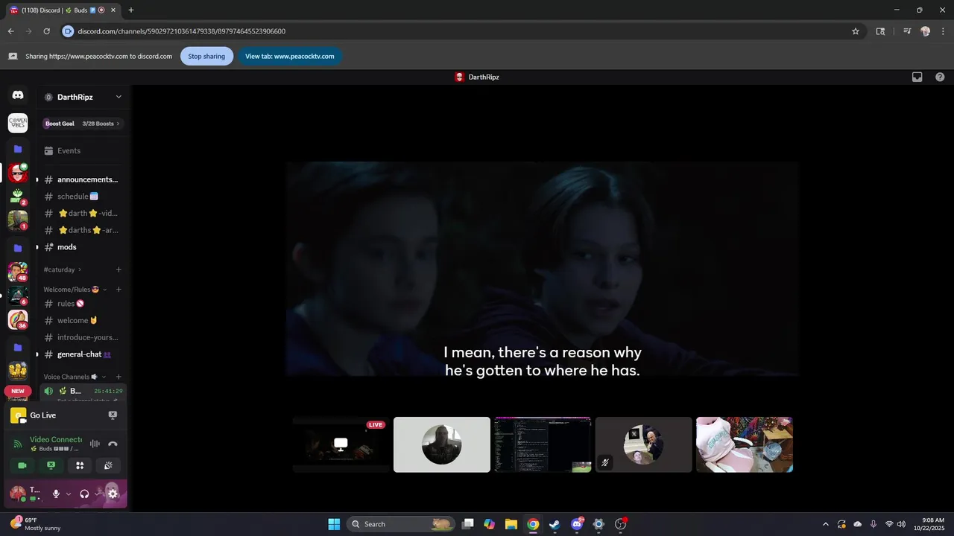This screenshot has height=536, width=954.
Task: Click the browser address bar
Action: 462,31
